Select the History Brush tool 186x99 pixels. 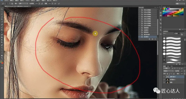[2, 32]
